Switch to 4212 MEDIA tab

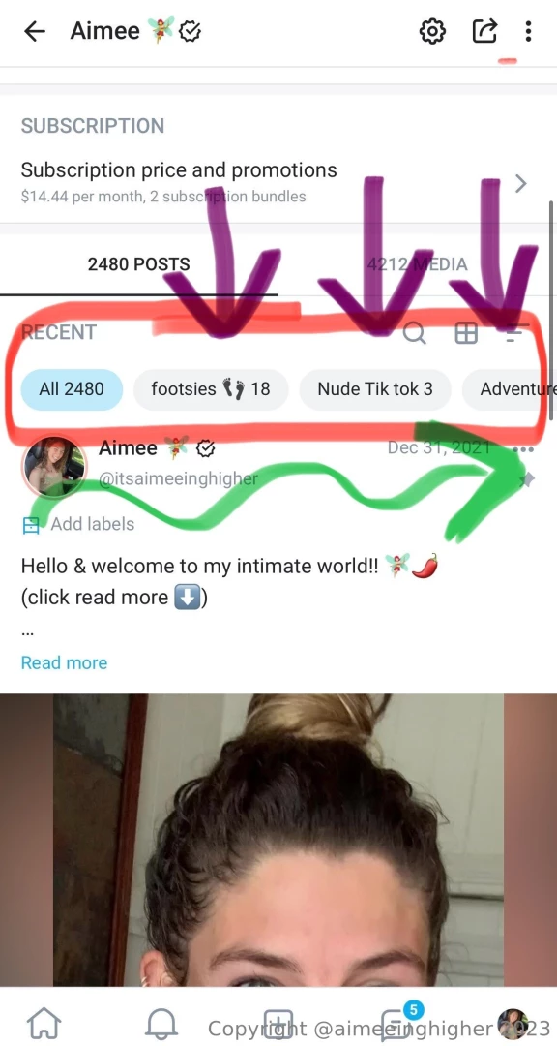click(x=417, y=264)
